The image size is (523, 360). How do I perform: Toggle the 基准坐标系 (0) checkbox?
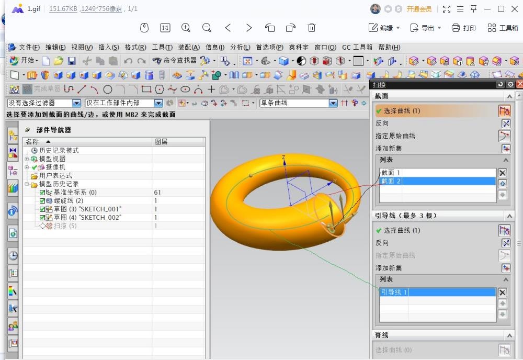42,193
